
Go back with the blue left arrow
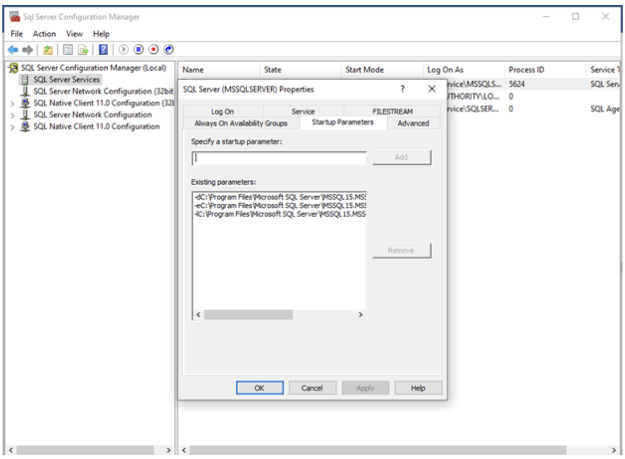pos(13,50)
